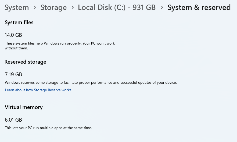Open the Storage breadcrumb page
This screenshot has height=142, width=237.
pos(53,8)
